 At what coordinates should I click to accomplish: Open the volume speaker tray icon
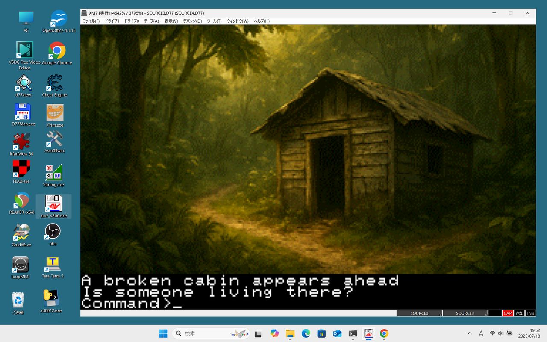pos(500,333)
